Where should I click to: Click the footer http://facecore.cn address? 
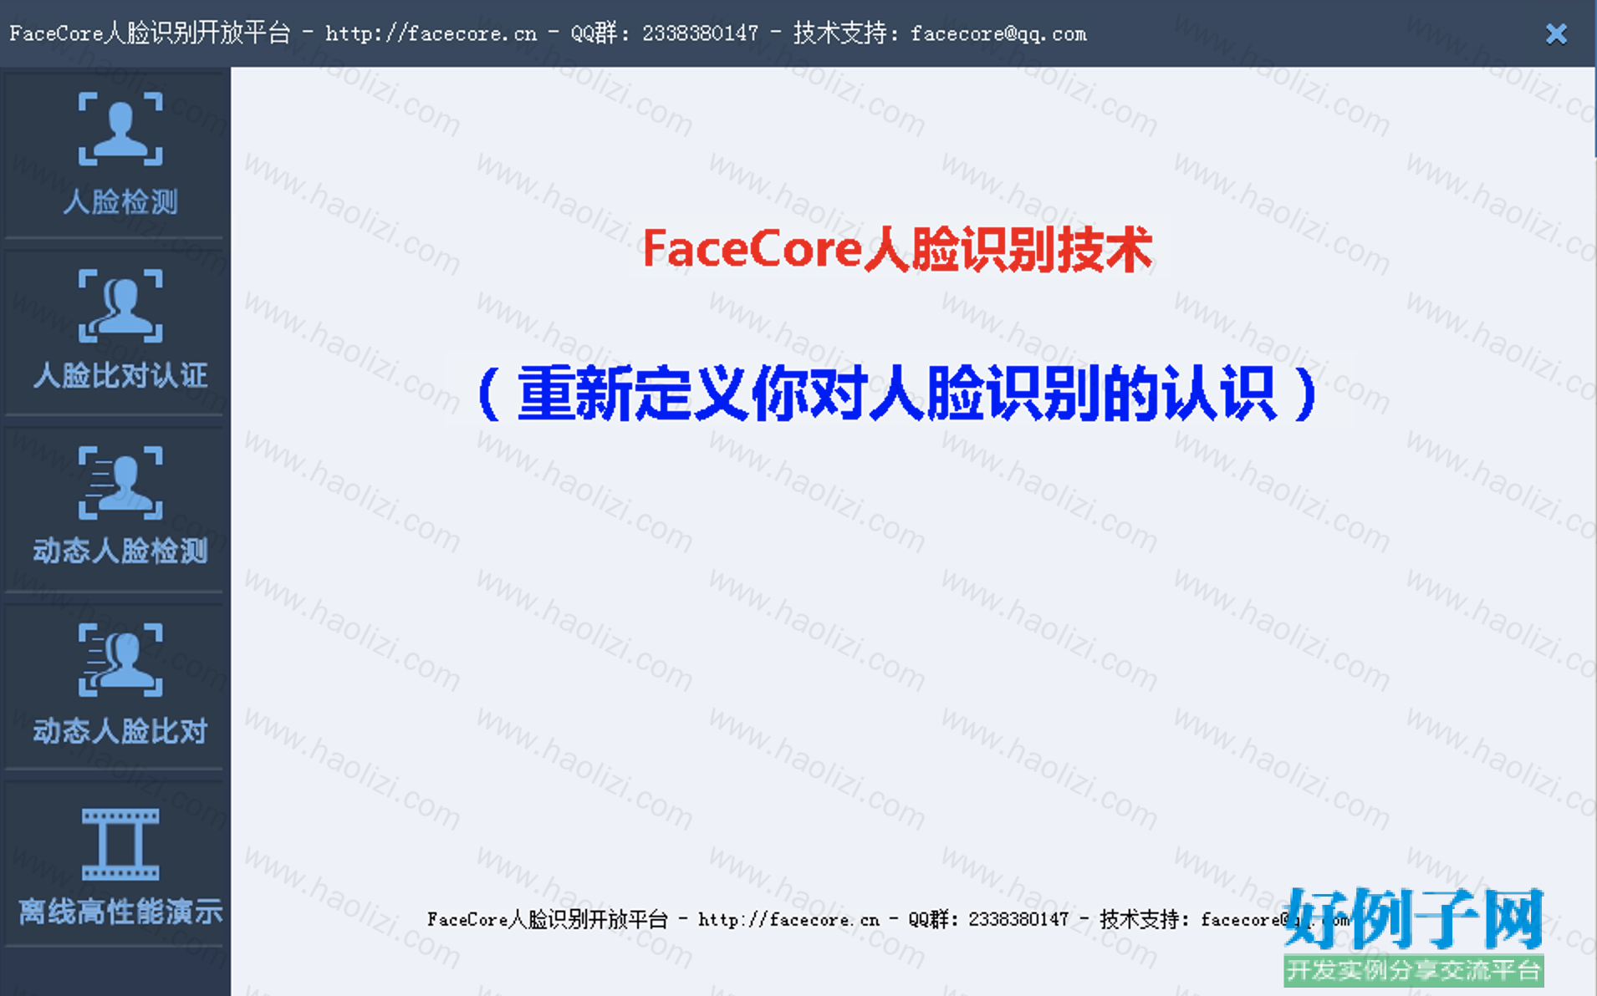tap(788, 920)
